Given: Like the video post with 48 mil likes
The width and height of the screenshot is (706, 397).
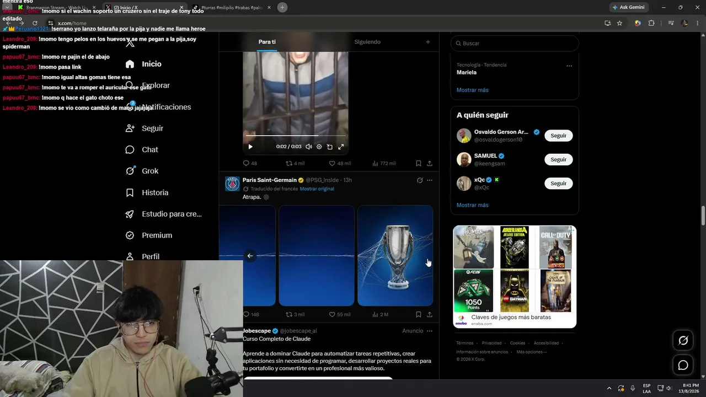Looking at the screenshot, I should point(340,163).
